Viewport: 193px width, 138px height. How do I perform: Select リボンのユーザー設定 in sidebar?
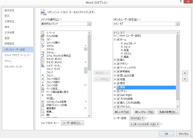[x=18, y=49]
